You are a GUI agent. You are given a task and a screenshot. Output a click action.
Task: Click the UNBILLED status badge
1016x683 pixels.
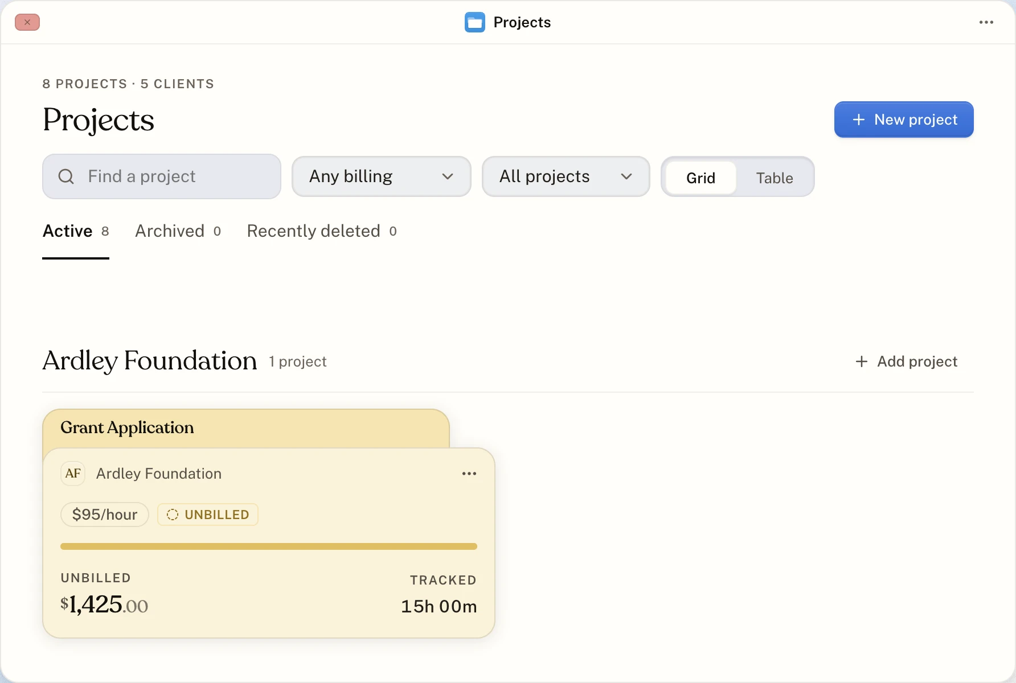pos(208,515)
